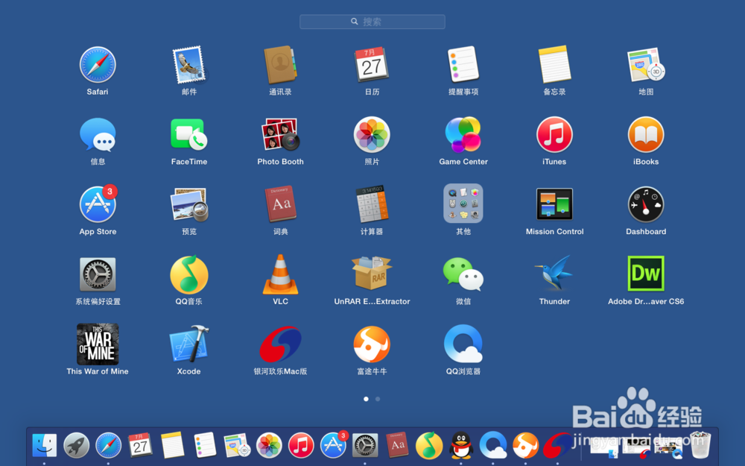Open QQ Music from the Dock
This screenshot has width=745, height=466.
coord(429,446)
